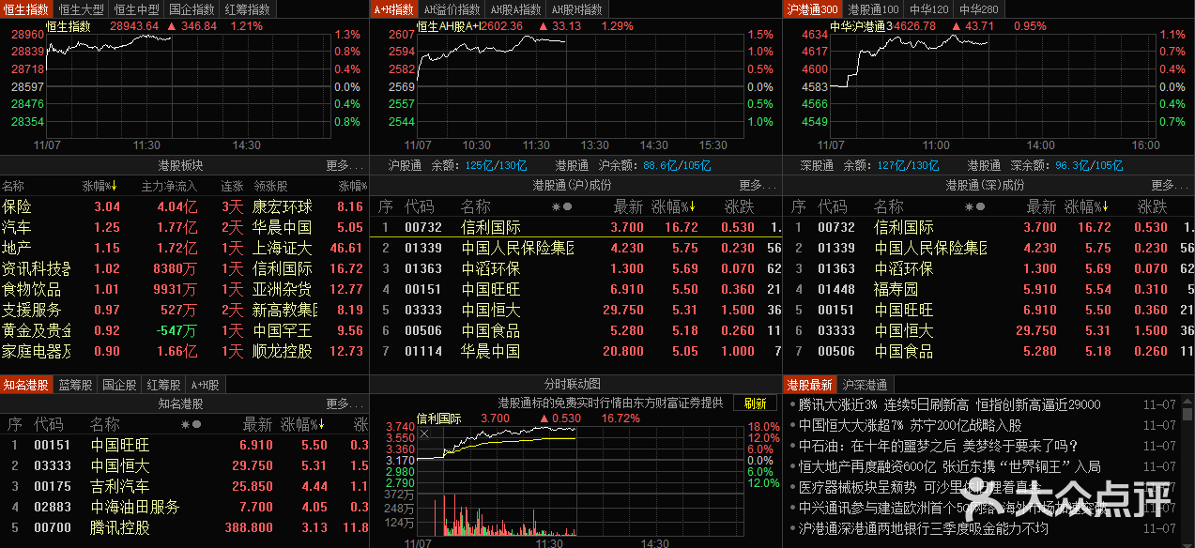Click marker icons in 港股通(沪) table header

(561, 206)
